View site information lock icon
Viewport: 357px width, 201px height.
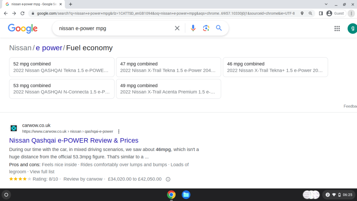tap(33, 14)
